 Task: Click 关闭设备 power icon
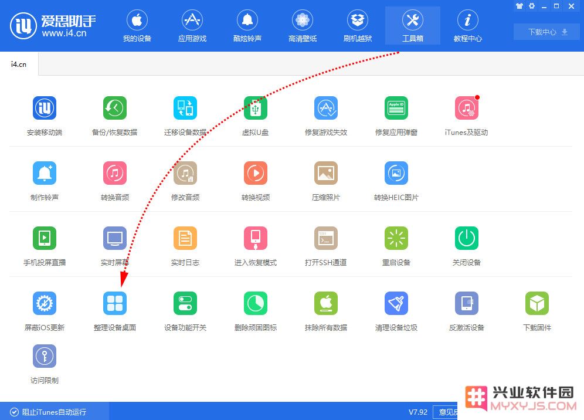(x=467, y=238)
